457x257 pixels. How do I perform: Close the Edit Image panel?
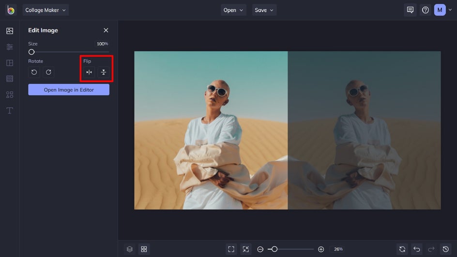[106, 30]
